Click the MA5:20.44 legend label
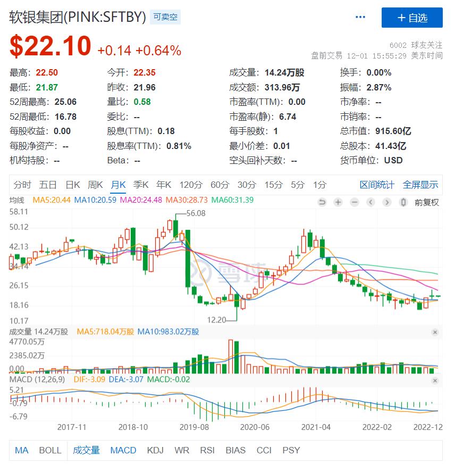Screen dimensions: 455x464 pyautogui.click(x=52, y=200)
